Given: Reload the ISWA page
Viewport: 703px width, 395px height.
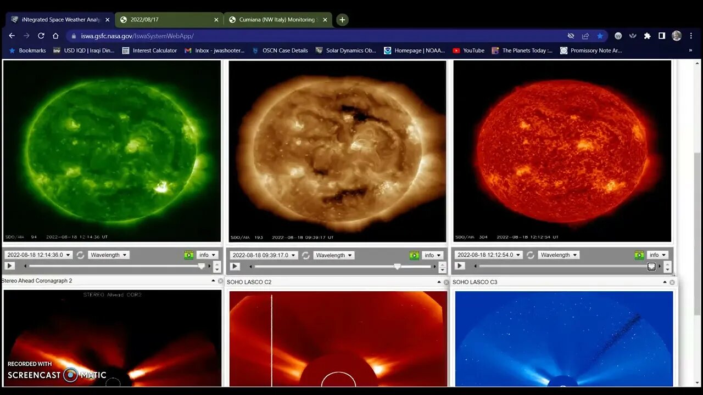Looking at the screenshot, I should pos(41,36).
